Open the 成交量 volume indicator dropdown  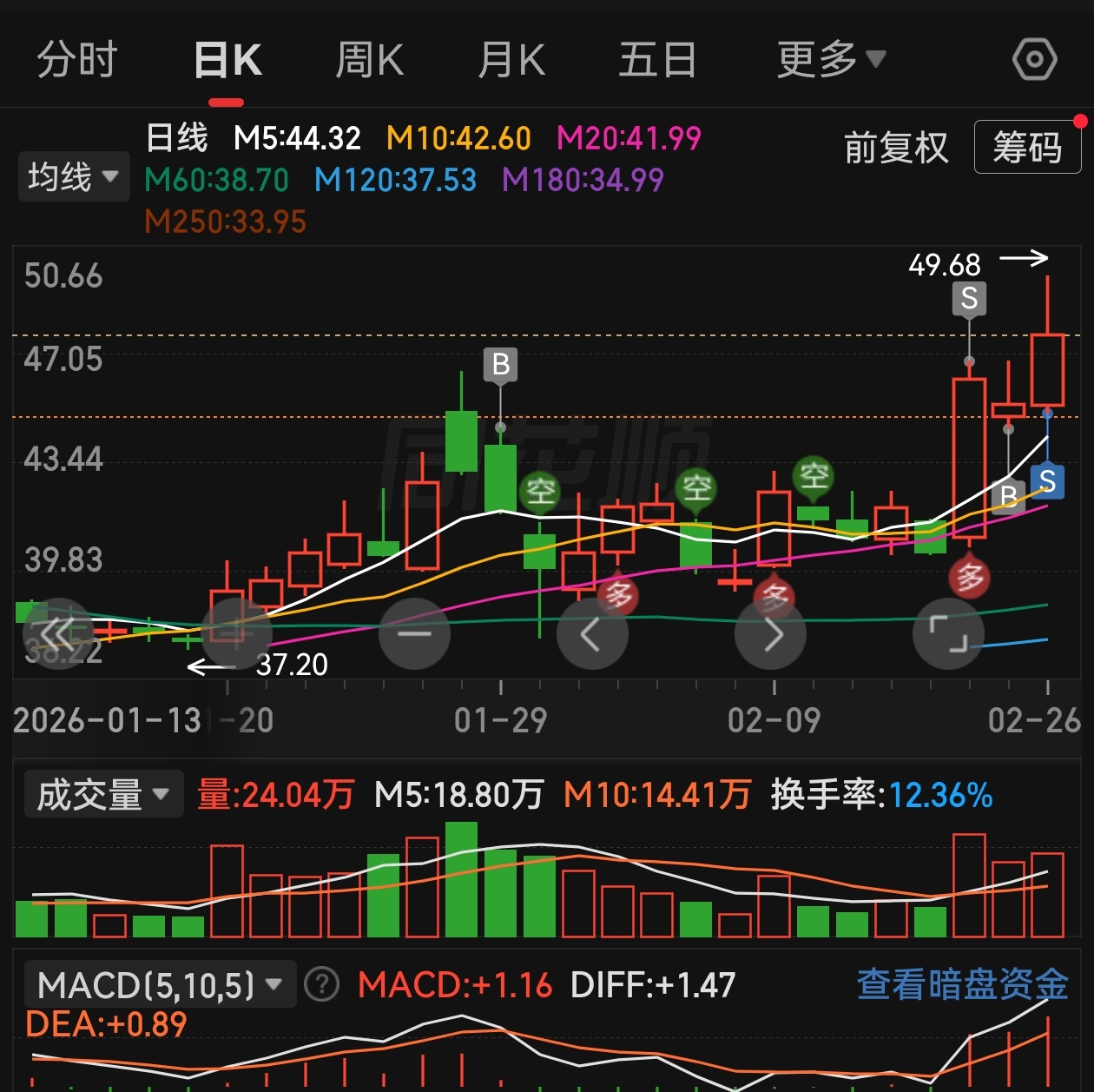tap(103, 794)
